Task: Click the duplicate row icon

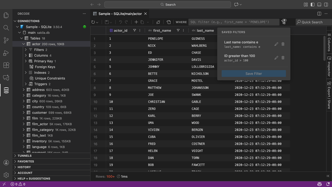Action: (x=142, y=22)
